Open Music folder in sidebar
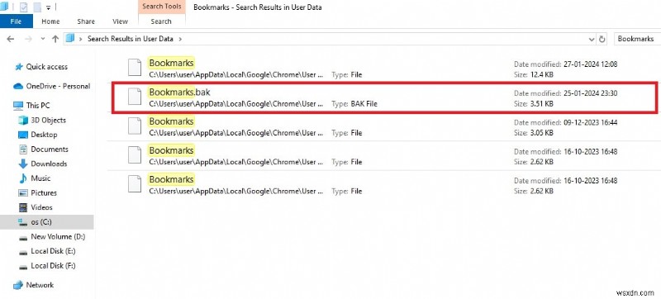 [x=40, y=178]
